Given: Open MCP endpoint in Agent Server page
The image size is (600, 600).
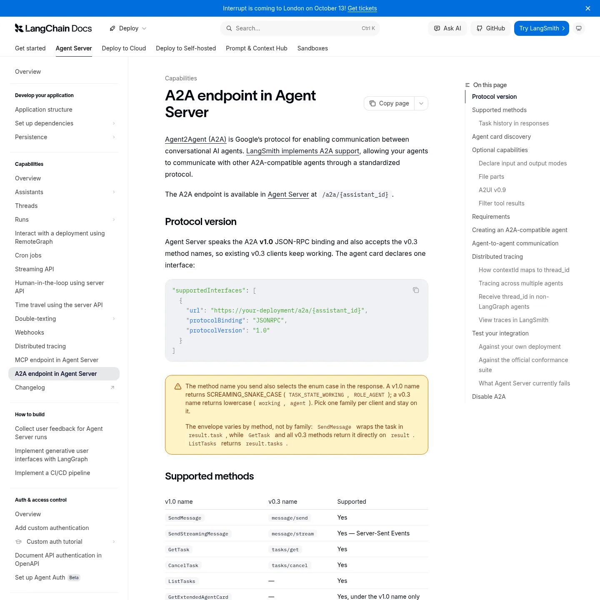Looking at the screenshot, I should 64,360.
